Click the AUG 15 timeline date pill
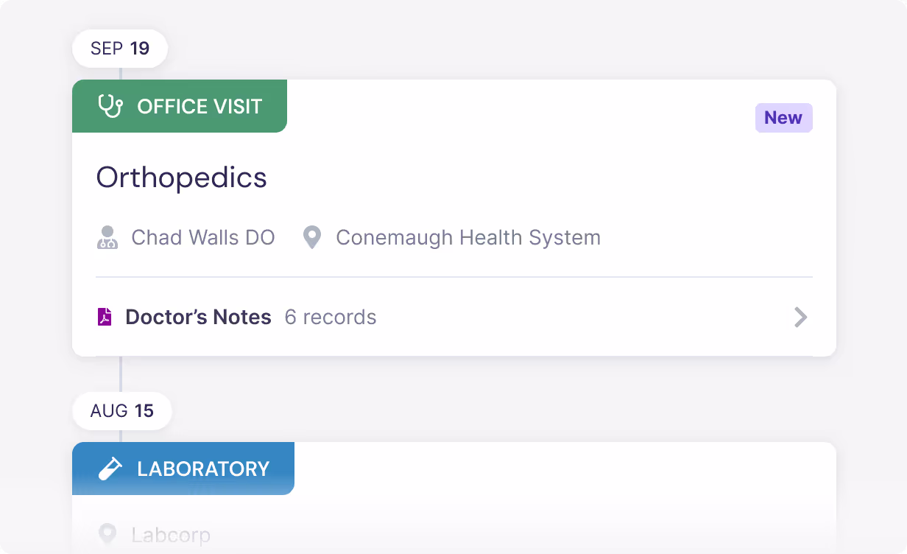The height and width of the screenshot is (554, 907). coord(121,411)
